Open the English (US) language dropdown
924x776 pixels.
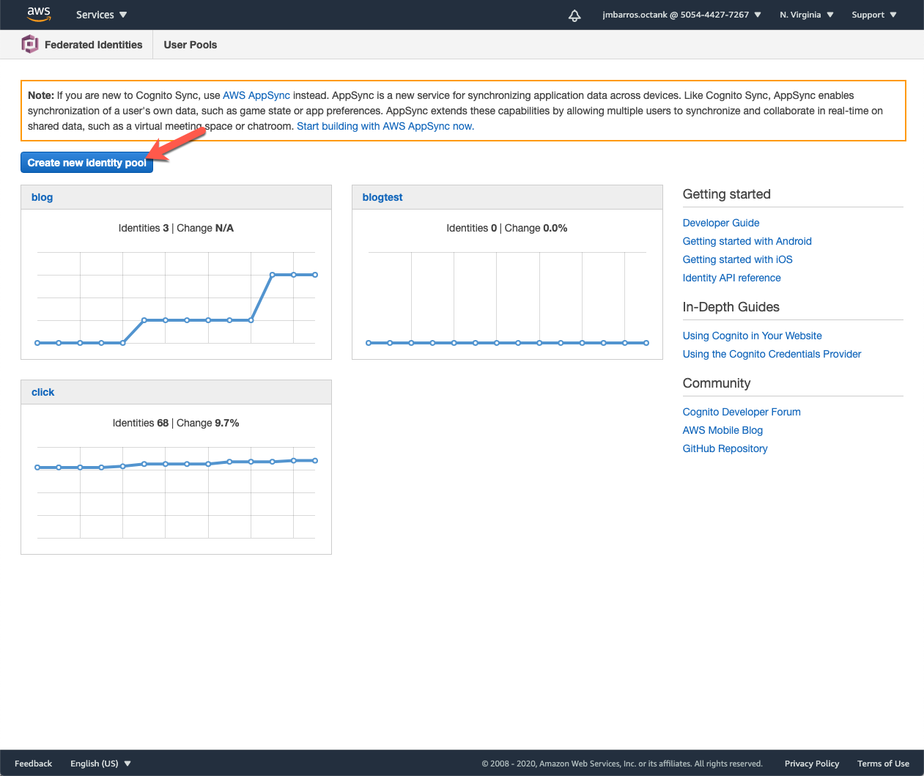(x=100, y=764)
